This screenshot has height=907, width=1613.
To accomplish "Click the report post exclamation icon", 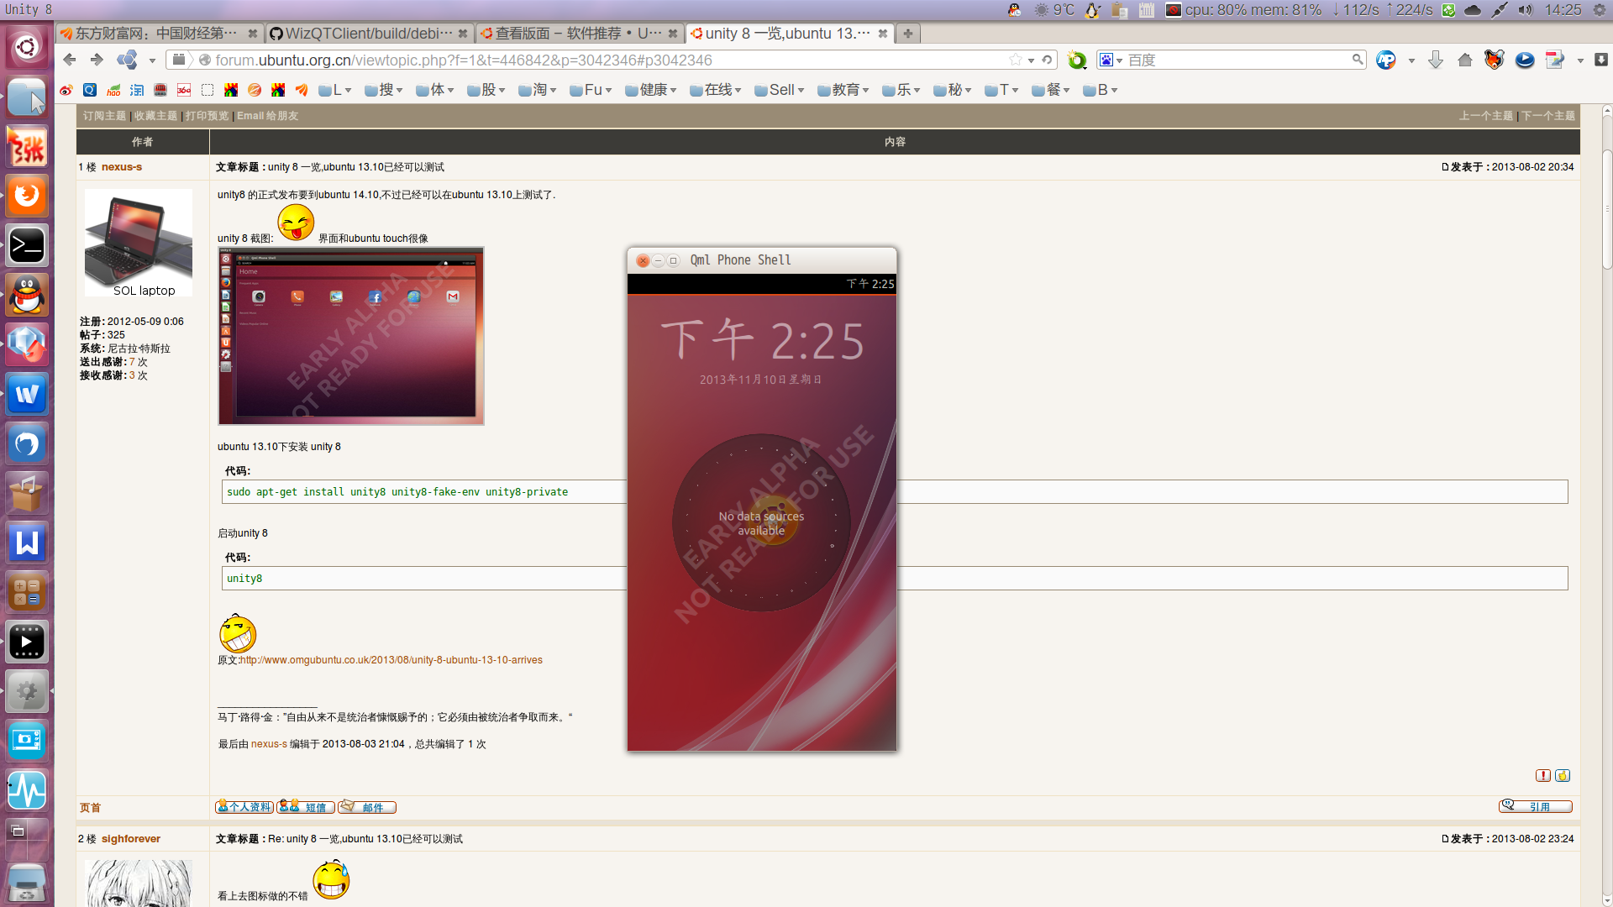I will [1543, 775].
